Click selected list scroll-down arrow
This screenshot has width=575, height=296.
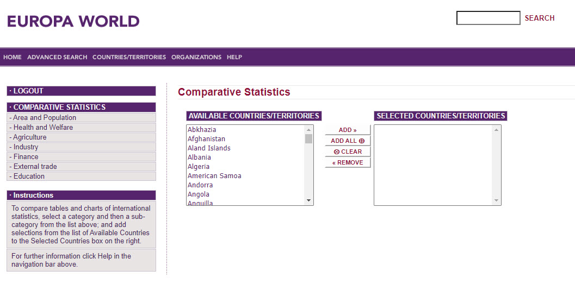[x=496, y=200]
